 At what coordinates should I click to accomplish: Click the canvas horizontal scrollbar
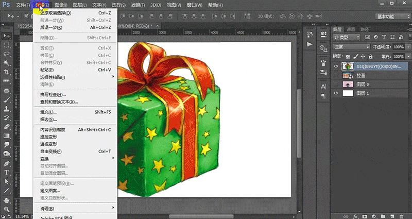[x=201, y=216]
